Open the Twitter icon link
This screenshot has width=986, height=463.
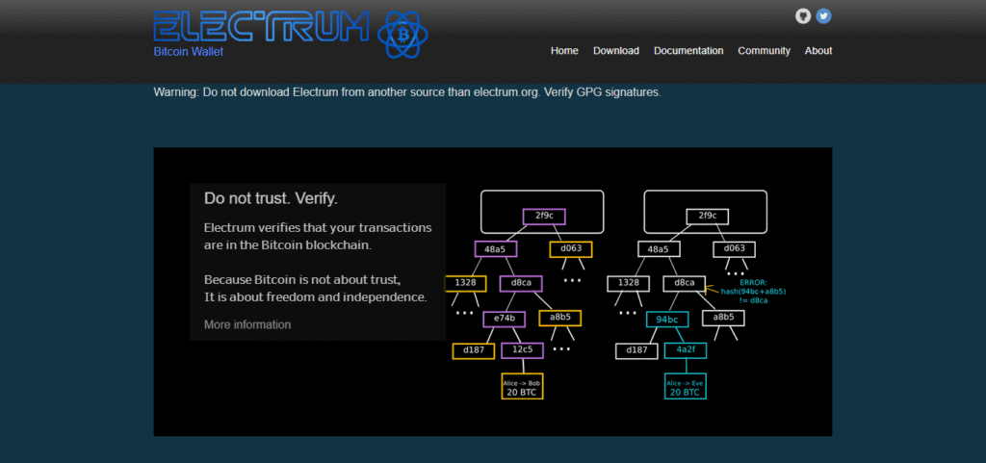pos(824,16)
